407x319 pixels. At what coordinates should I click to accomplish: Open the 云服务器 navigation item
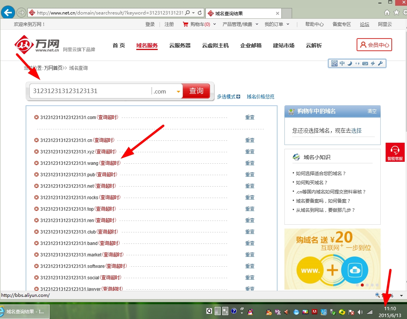(x=180, y=45)
